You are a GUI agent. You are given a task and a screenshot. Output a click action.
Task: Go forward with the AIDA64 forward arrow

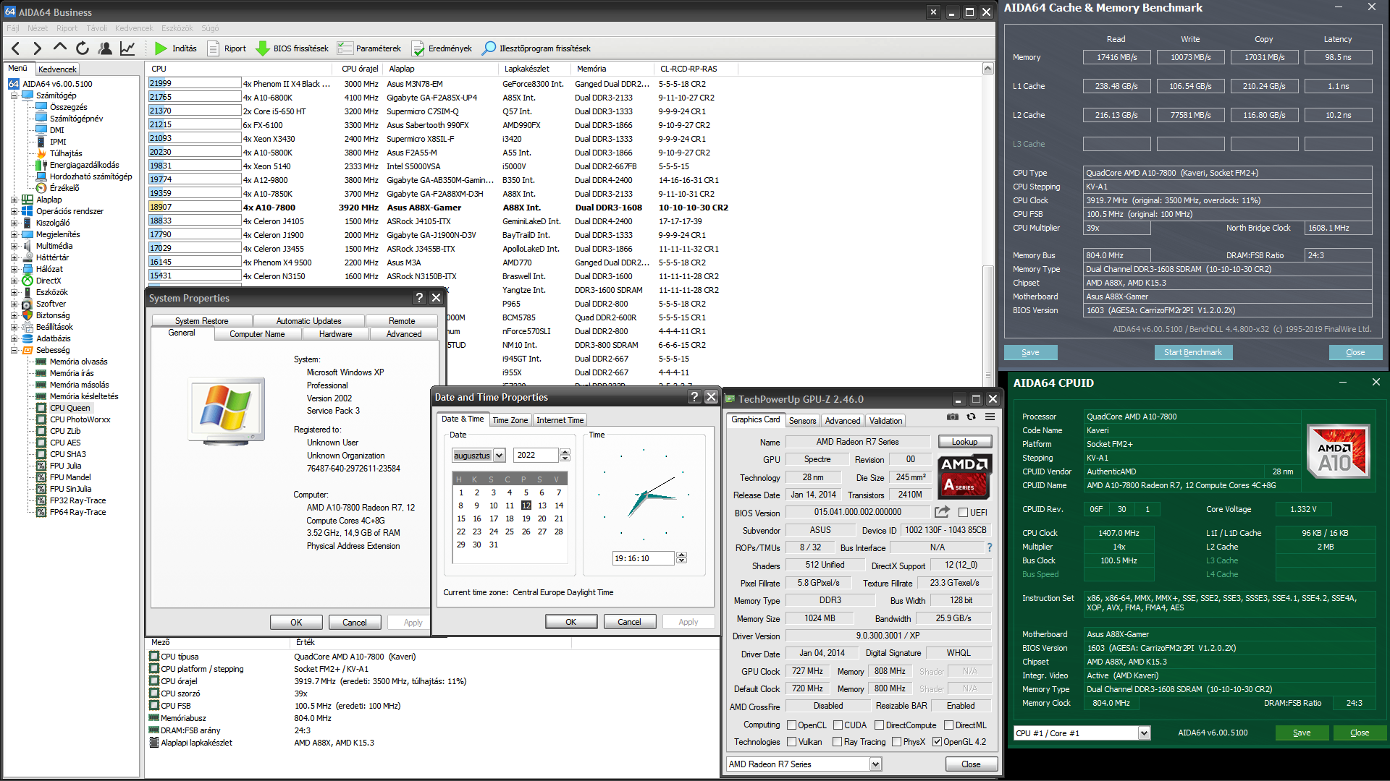pyautogui.click(x=38, y=48)
